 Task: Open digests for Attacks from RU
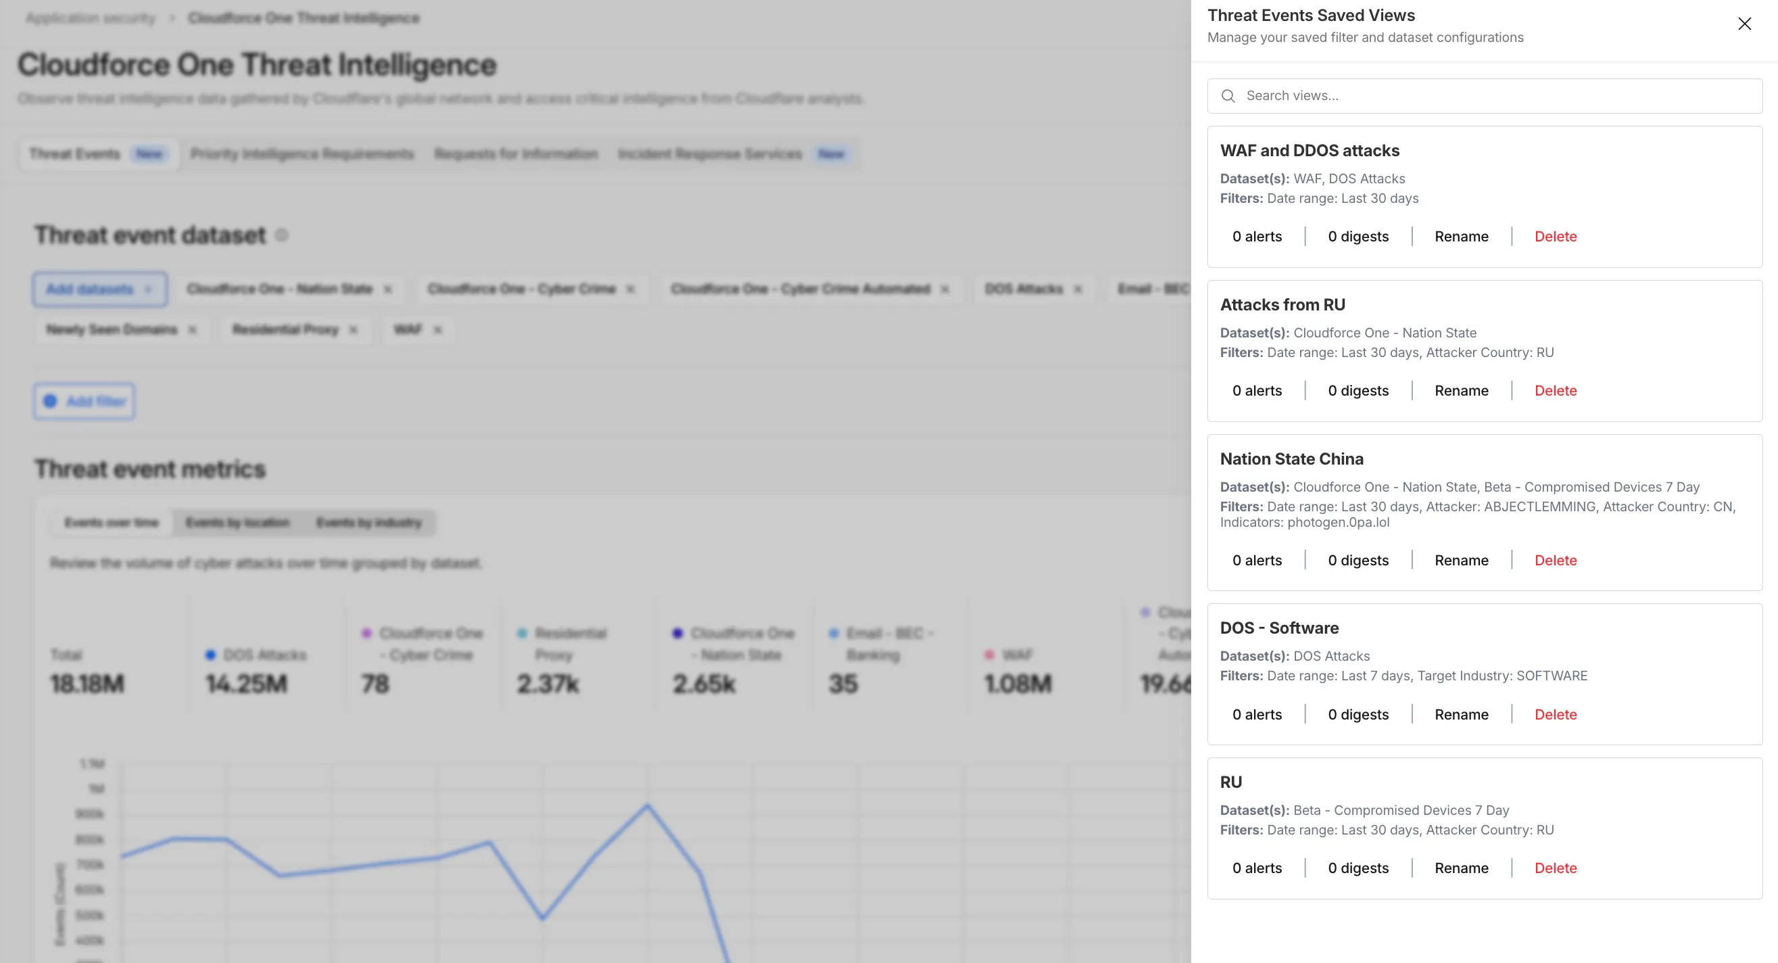pyautogui.click(x=1357, y=391)
